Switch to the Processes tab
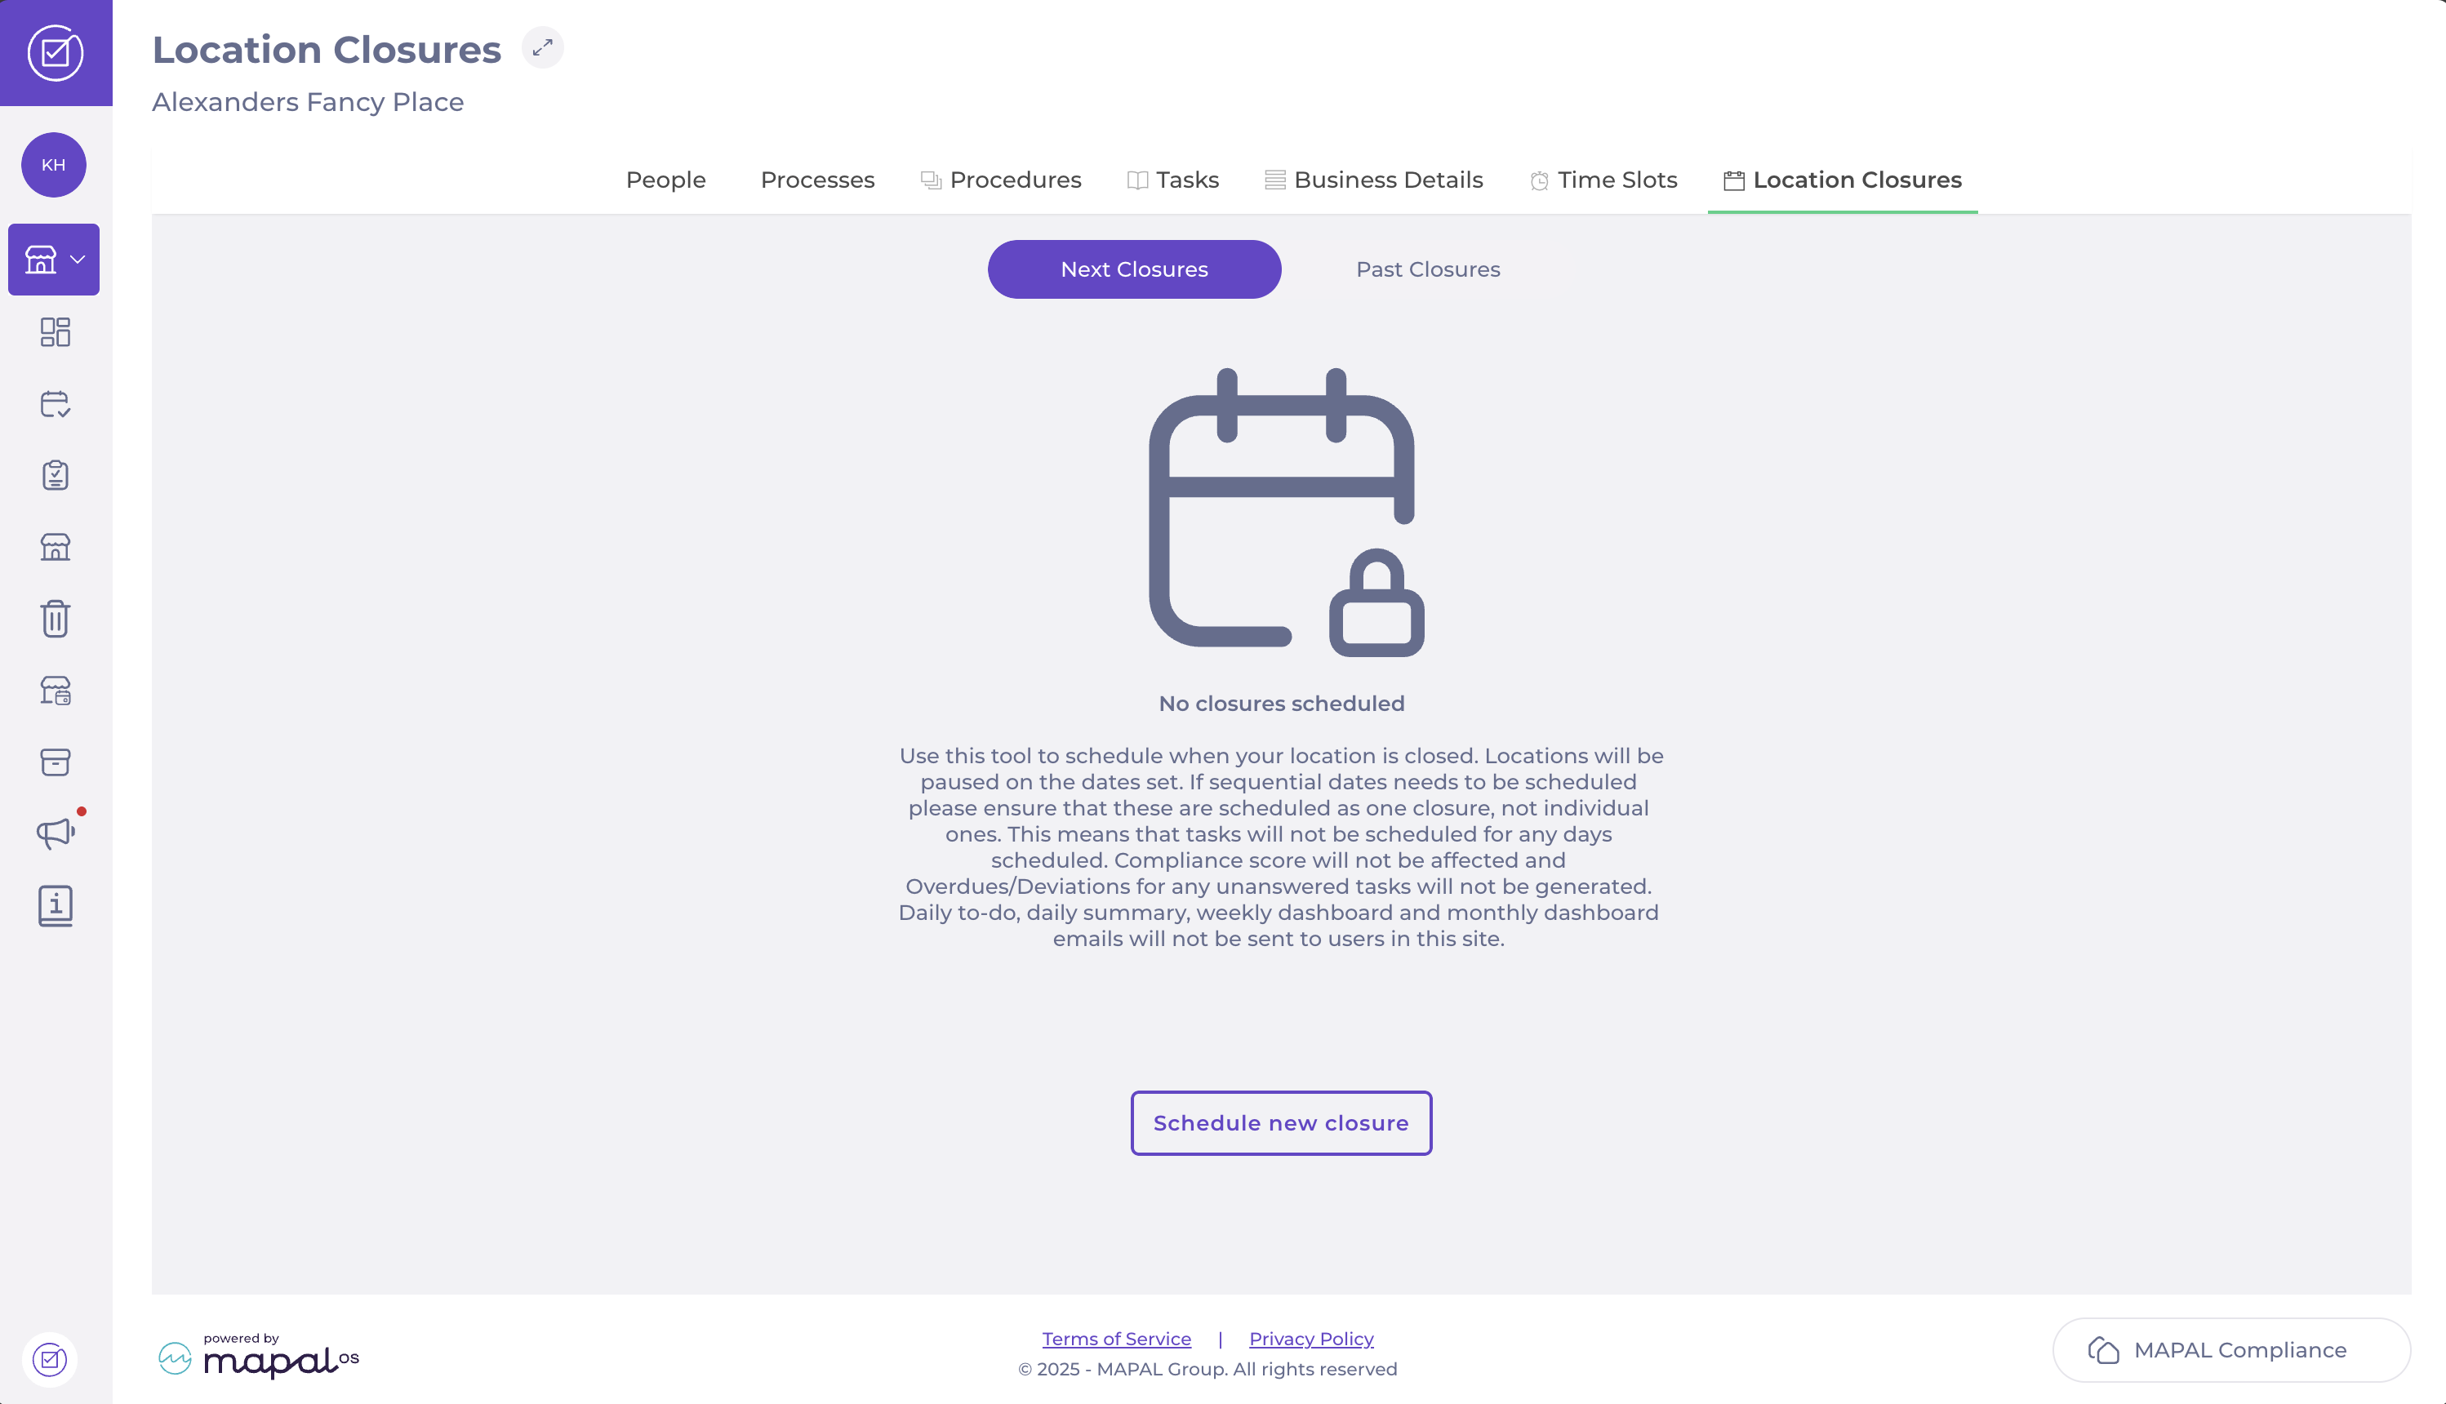The width and height of the screenshot is (2446, 1404). coord(817,180)
